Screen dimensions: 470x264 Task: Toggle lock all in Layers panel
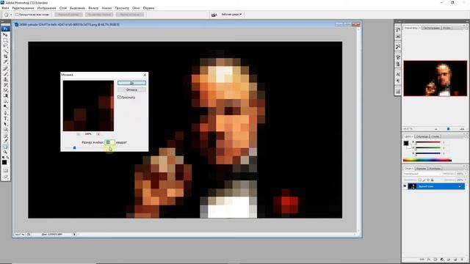(433, 180)
